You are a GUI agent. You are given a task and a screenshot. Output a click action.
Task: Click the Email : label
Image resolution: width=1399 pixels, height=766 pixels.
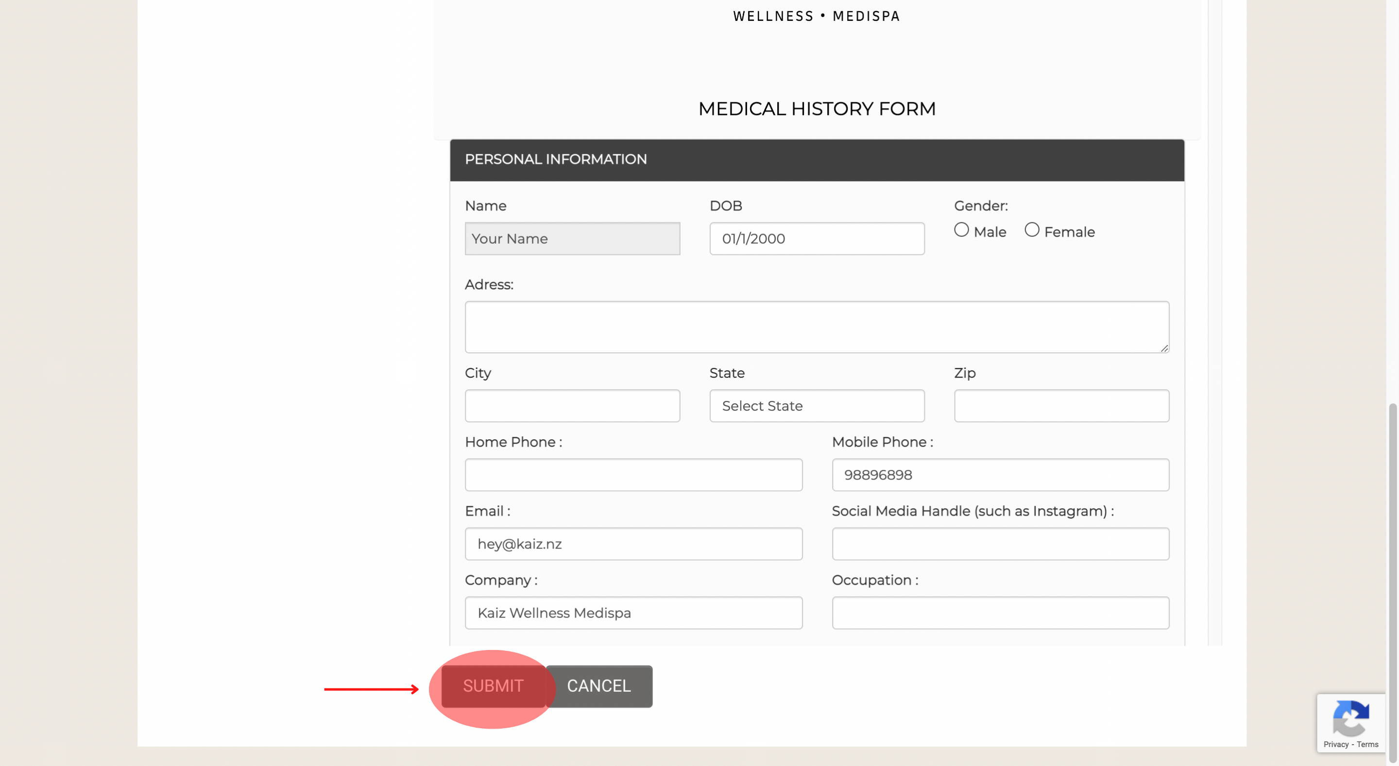tap(487, 511)
